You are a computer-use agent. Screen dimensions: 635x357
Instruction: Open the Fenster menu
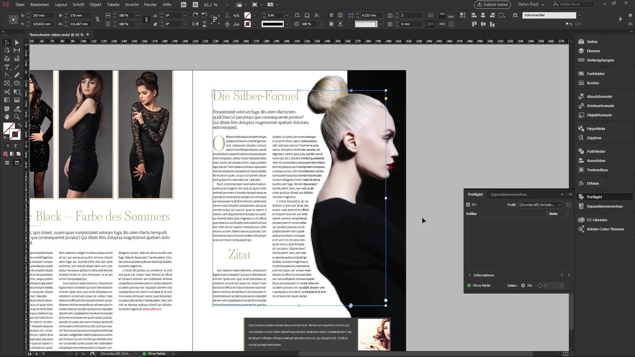coord(150,5)
